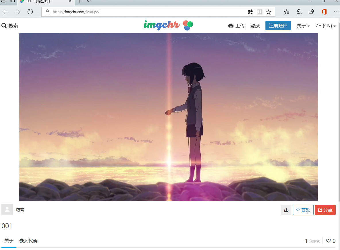Click the padlock site security icon
This screenshot has height=250, width=340.
click(47, 12)
